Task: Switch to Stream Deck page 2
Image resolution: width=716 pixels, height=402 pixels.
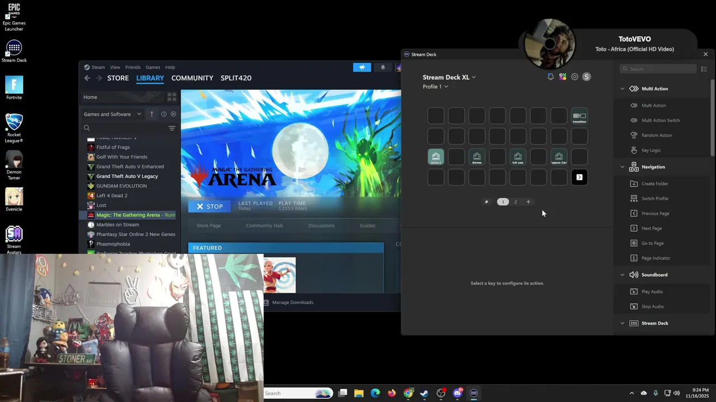Action: point(516,202)
